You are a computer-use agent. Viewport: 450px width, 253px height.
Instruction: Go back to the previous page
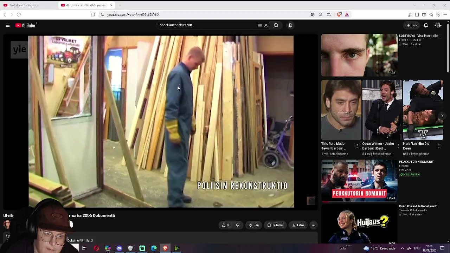pyautogui.click(x=5, y=14)
